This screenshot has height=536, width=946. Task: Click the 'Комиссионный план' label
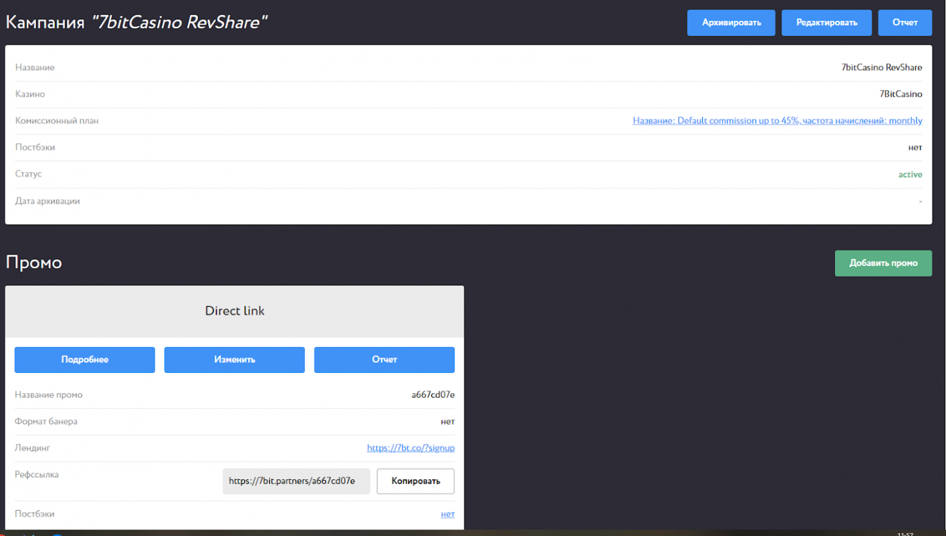pos(57,121)
